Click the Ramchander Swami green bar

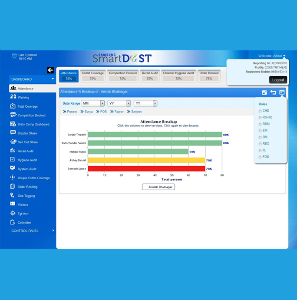155,143
